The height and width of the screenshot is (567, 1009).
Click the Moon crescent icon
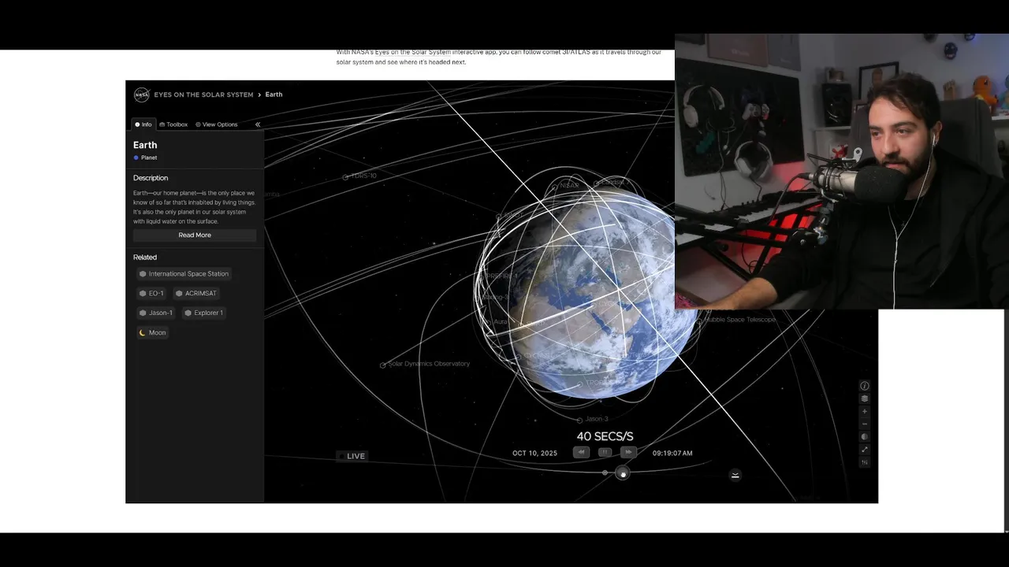(x=143, y=332)
